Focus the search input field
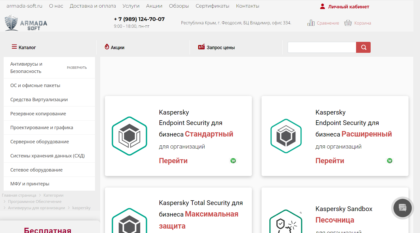Viewport: 420px width, 233px height. coord(322,47)
